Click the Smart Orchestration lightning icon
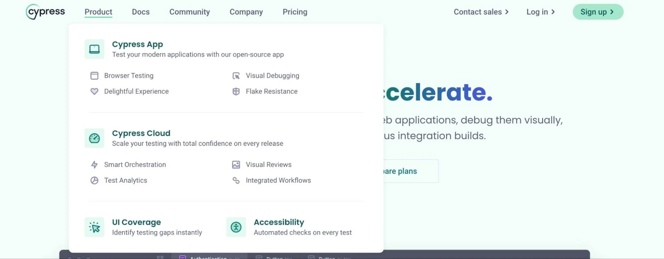Viewport: 664px width, 259px height. coord(94,165)
